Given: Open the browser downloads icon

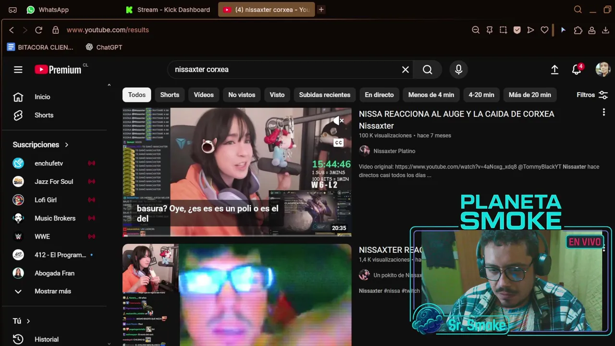Looking at the screenshot, I should point(605,30).
